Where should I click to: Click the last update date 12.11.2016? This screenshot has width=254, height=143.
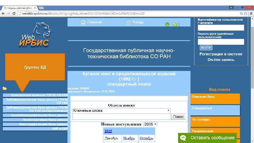click(x=108, y=91)
